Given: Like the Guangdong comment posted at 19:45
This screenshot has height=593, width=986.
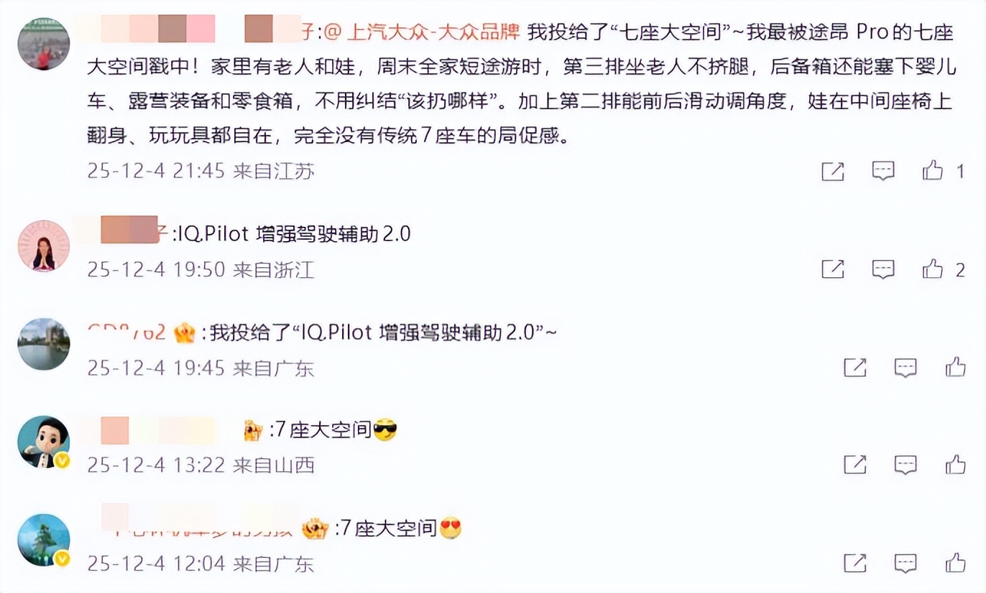Looking at the screenshot, I should pyautogui.click(x=955, y=367).
